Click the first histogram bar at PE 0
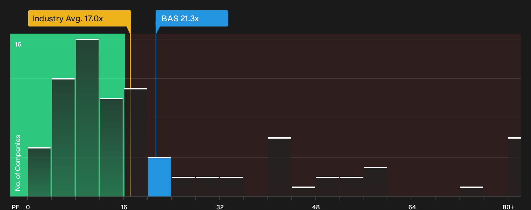This screenshot has height=210, width=531. tap(39, 172)
